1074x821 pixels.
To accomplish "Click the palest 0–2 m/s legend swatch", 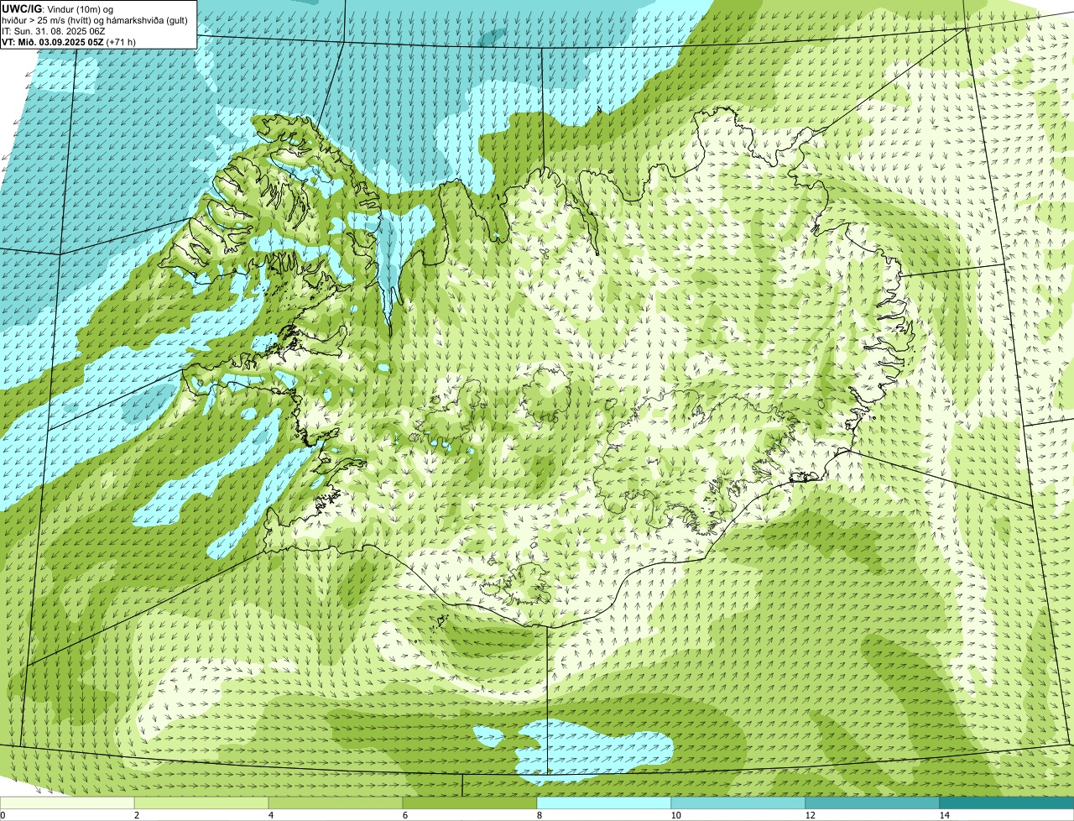I will point(68,803).
